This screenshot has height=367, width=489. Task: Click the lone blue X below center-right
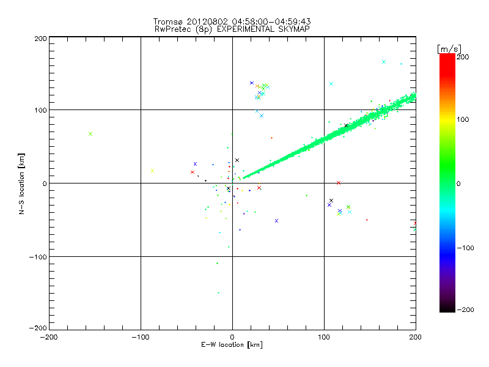[x=276, y=221]
